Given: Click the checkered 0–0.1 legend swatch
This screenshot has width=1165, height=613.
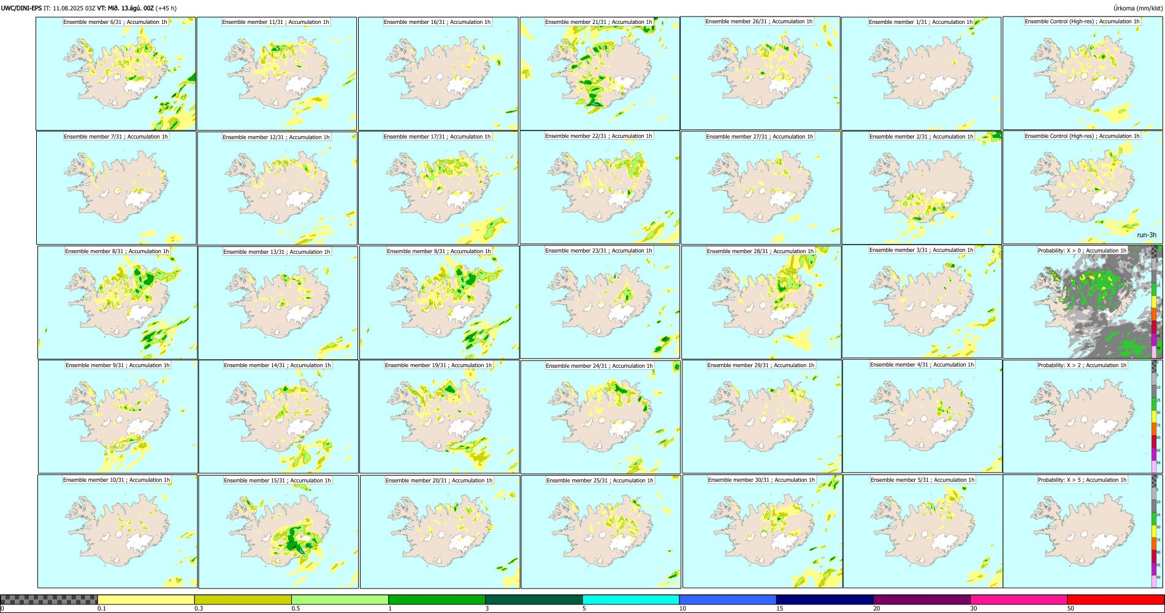Looking at the screenshot, I should point(49,600).
